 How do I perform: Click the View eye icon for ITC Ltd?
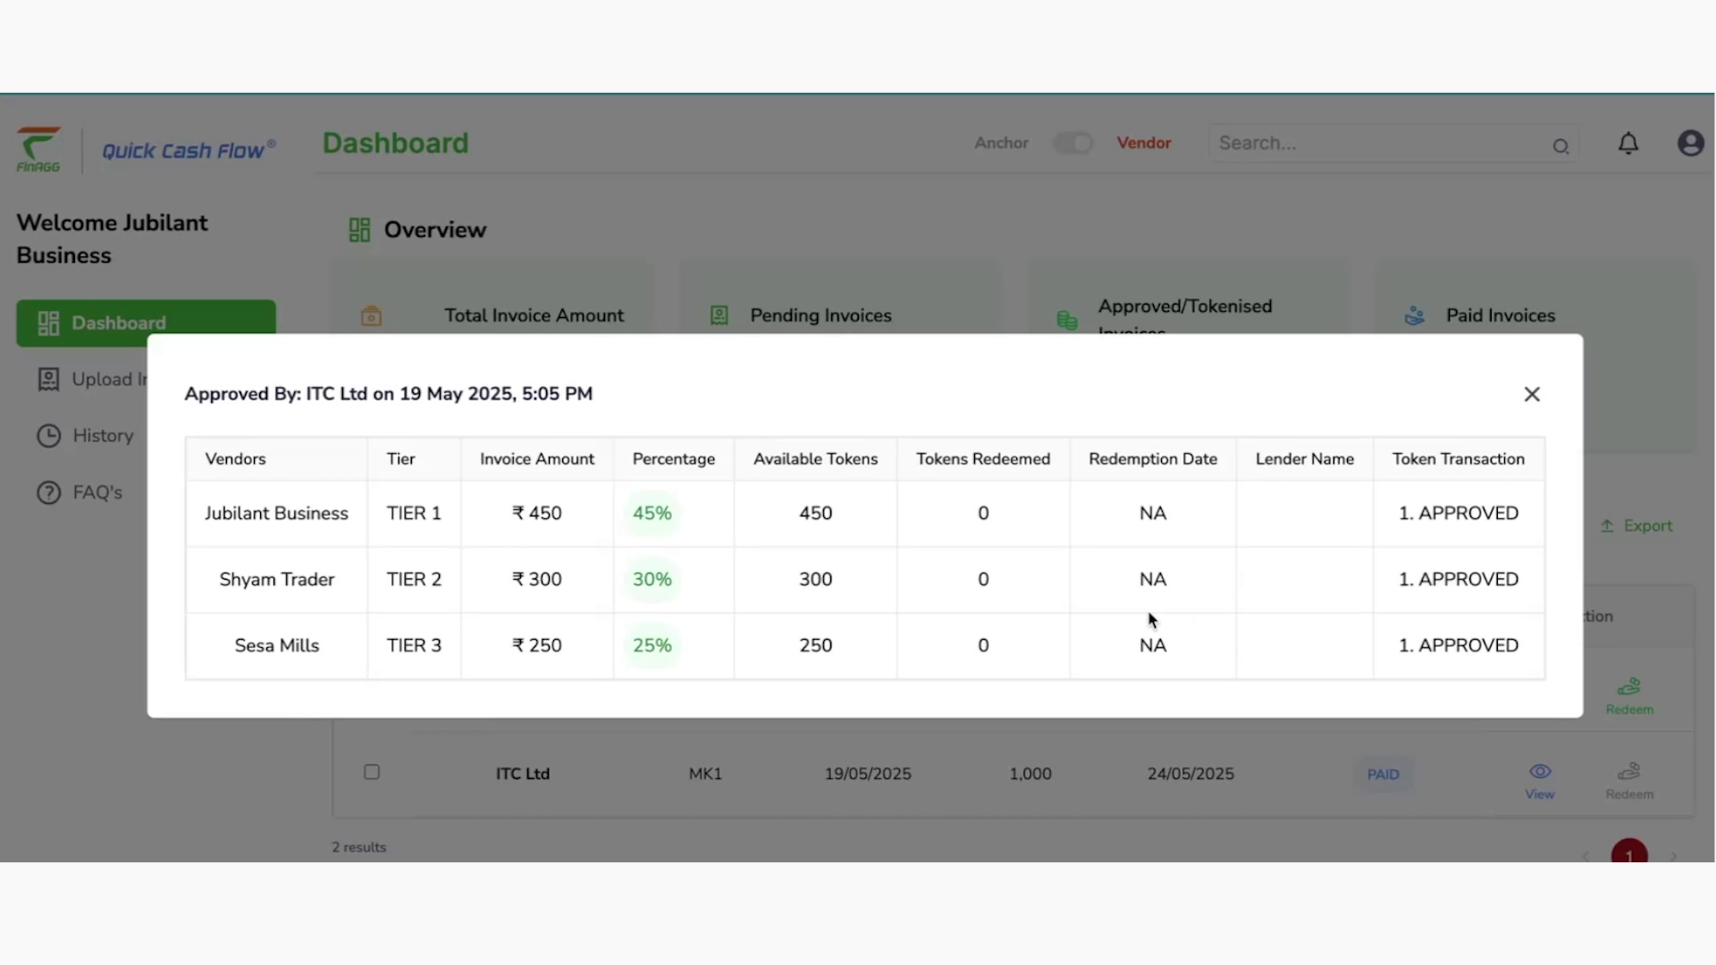click(1539, 770)
